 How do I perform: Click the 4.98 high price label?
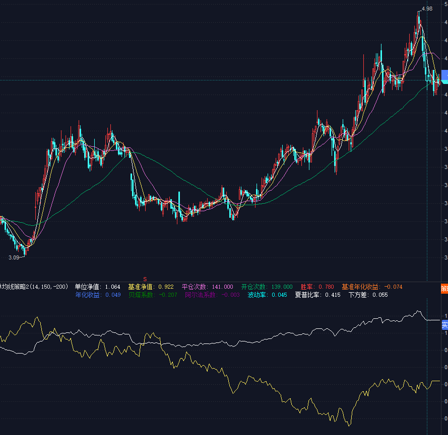tap(427, 9)
